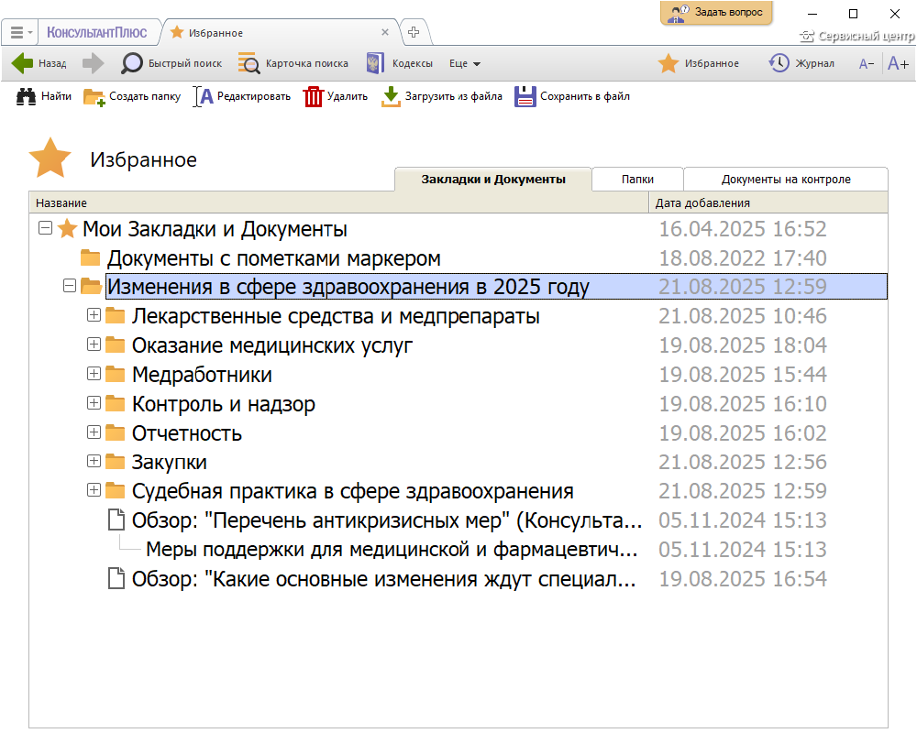Click the Задать вопрос button
The width and height of the screenshot is (917, 733).
tap(716, 13)
